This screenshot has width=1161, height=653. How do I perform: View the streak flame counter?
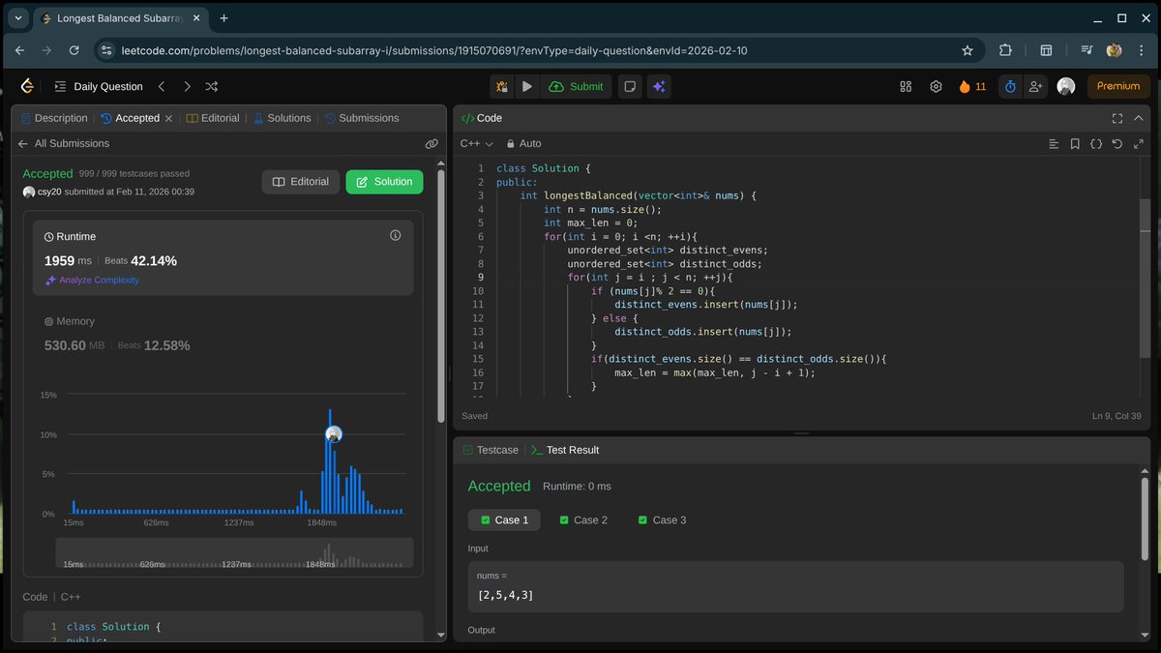(972, 86)
